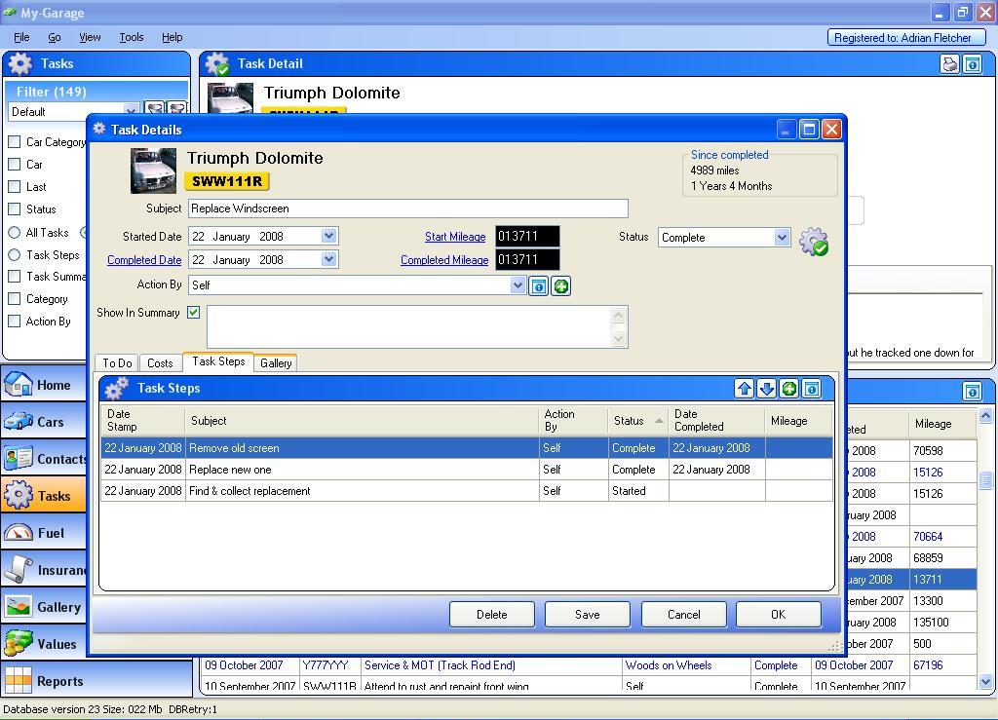This screenshot has height=720, width=998.
Task: Switch to the Costs tab
Action: tap(160, 363)
